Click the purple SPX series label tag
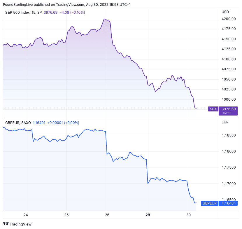The width and height of the screenshot is (242, 229). point(213,109)
